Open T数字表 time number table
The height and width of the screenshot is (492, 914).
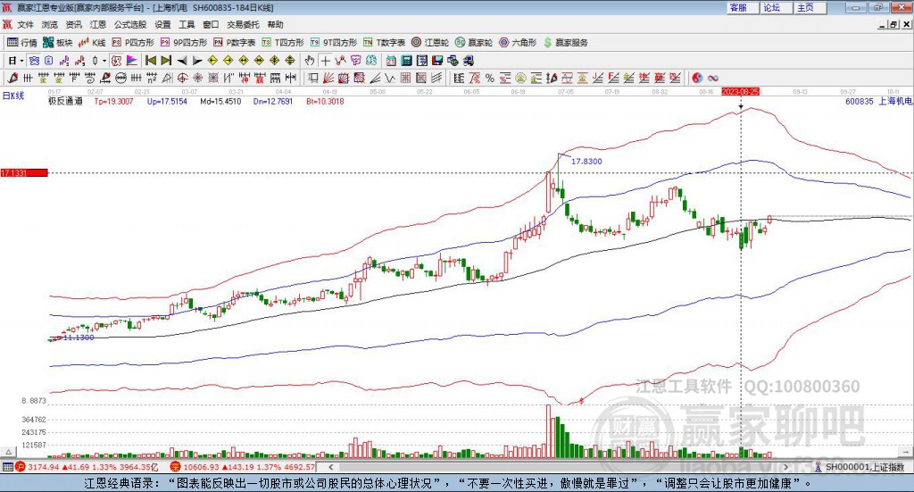384,43
